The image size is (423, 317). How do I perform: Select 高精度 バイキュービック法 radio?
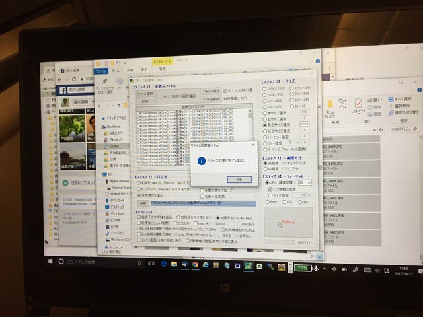tap(265, 163)
